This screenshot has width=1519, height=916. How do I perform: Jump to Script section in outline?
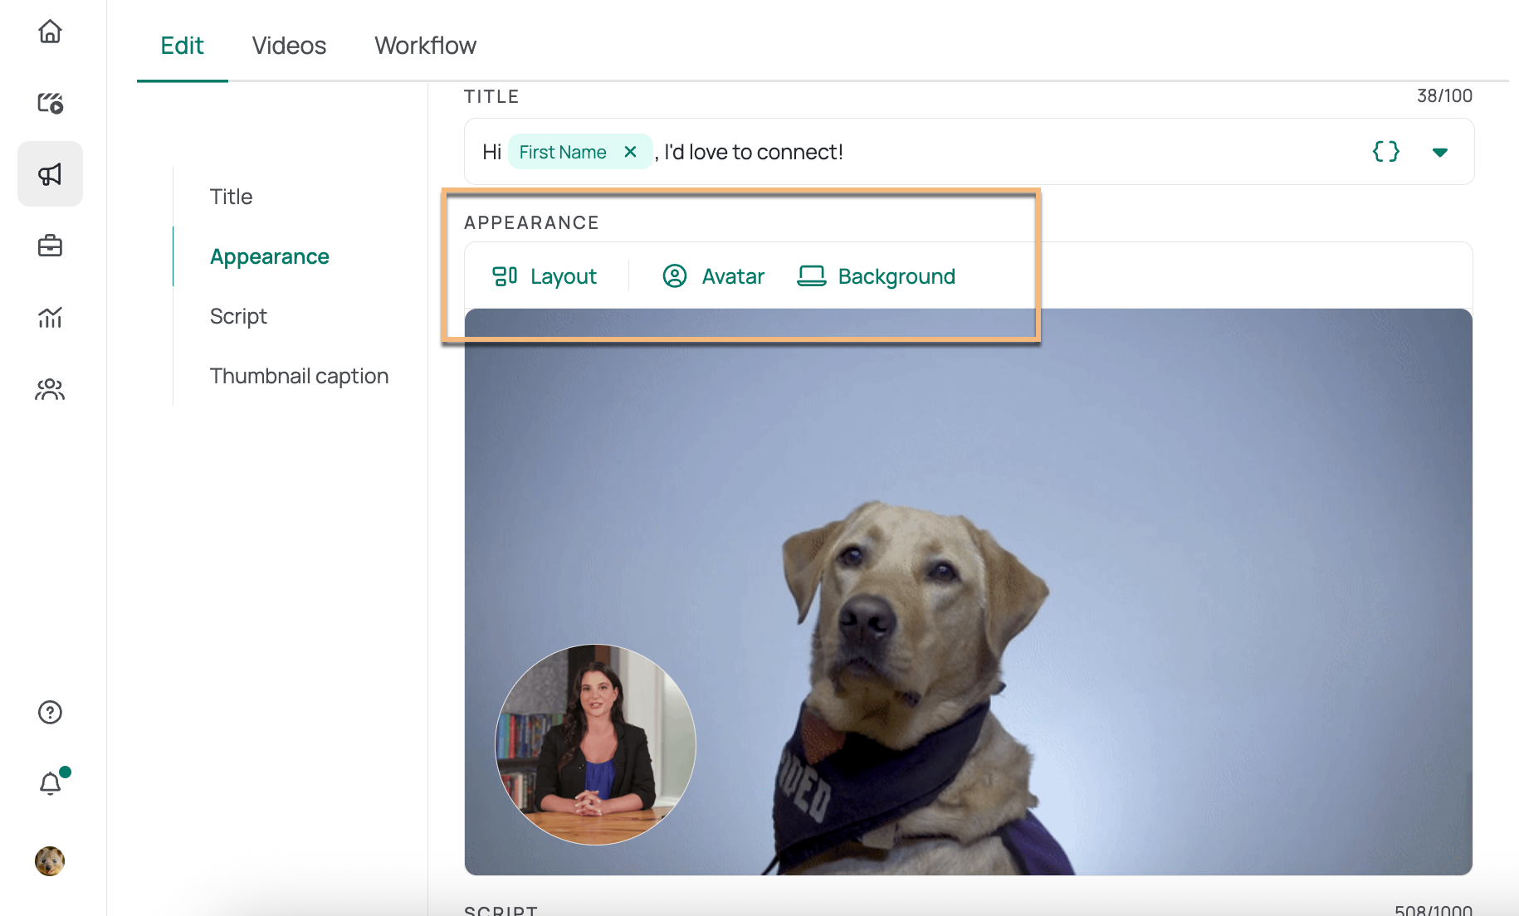click(238, 316)
